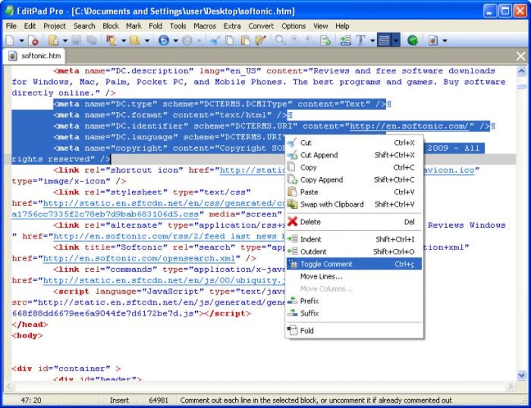Expand the Font T dropdown arrow
The width and height of the screenshot is (531, 408).
point(373,41)
